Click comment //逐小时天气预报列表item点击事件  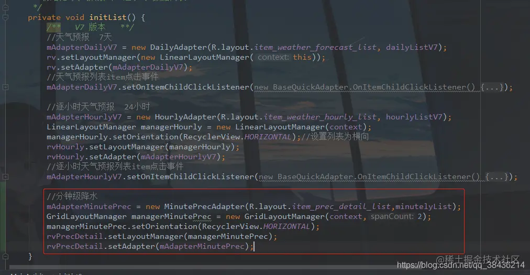click(115, 167)
